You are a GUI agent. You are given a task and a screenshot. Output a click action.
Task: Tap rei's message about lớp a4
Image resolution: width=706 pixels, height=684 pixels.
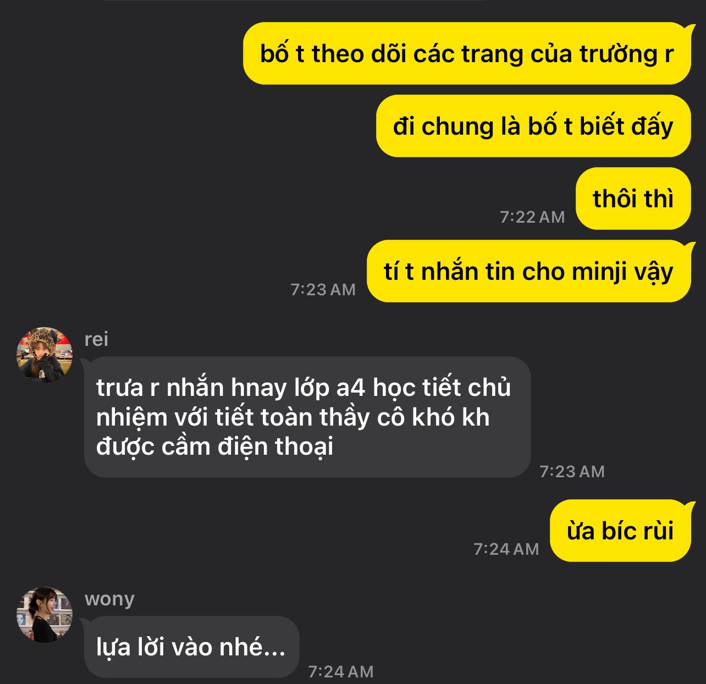point(307,417)
